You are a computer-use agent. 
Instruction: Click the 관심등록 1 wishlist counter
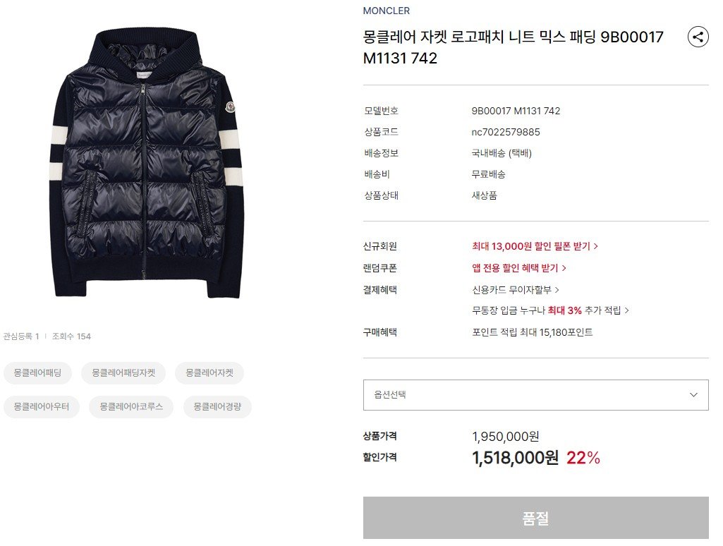pos(20,336)
